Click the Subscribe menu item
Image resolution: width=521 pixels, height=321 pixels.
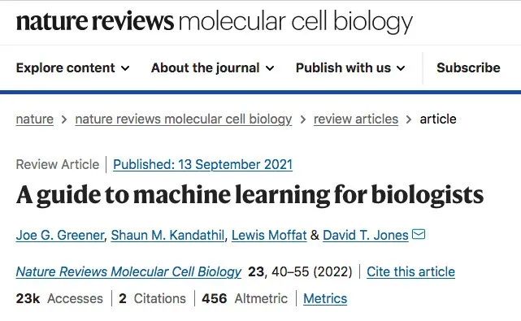(x=468, y=67)
